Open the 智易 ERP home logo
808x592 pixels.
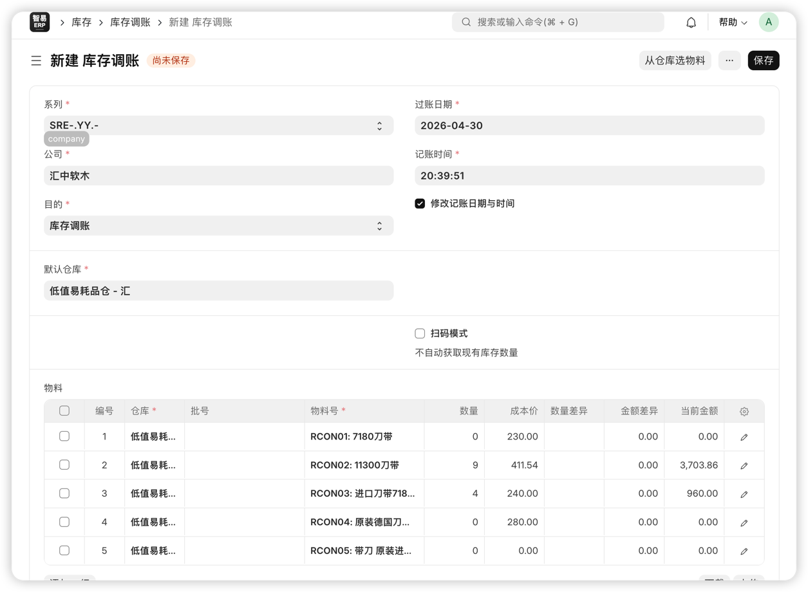(40, 22)
